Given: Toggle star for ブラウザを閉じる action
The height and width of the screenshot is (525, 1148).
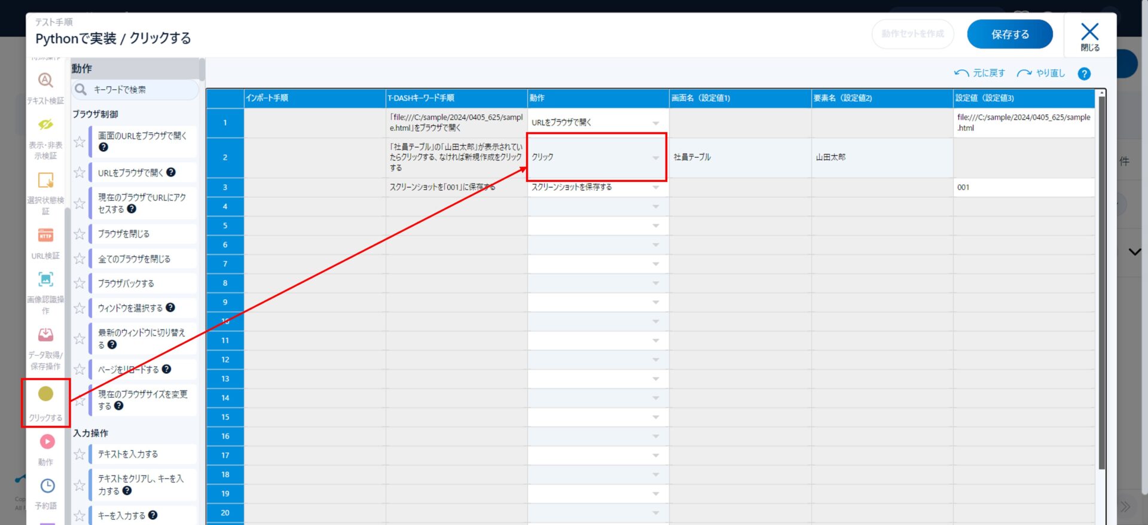Looking at the screenshot, I should tap(80, 234).
